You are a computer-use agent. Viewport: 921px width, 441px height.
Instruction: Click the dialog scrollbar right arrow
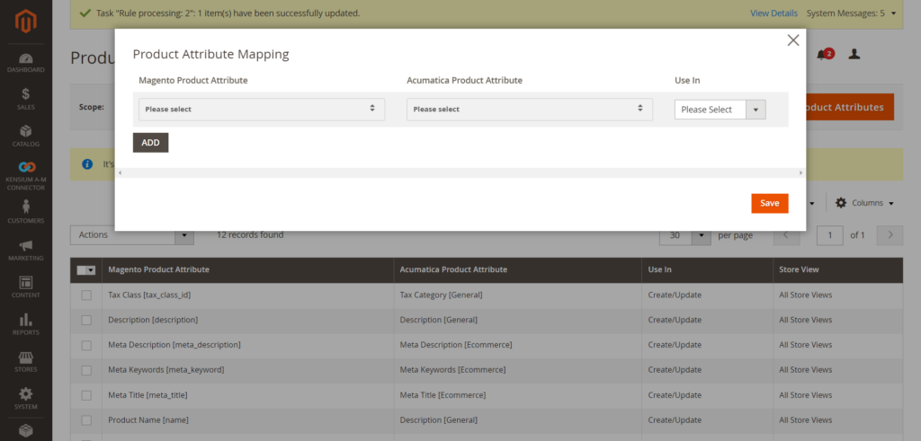point(800,173)
